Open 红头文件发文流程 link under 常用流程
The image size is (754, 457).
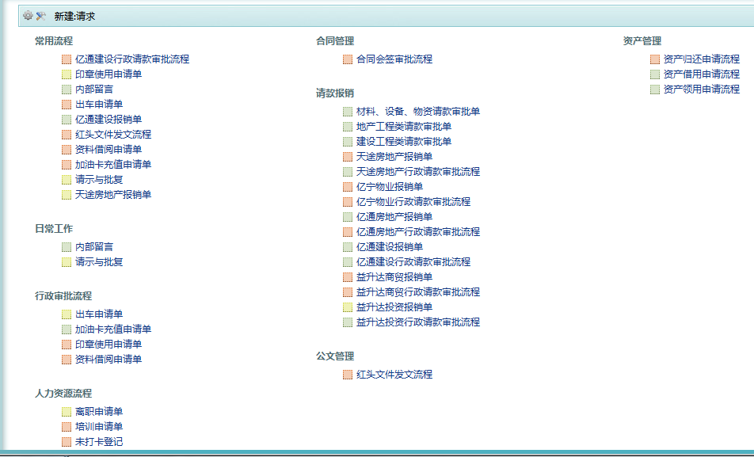click(x=113, y=134)
